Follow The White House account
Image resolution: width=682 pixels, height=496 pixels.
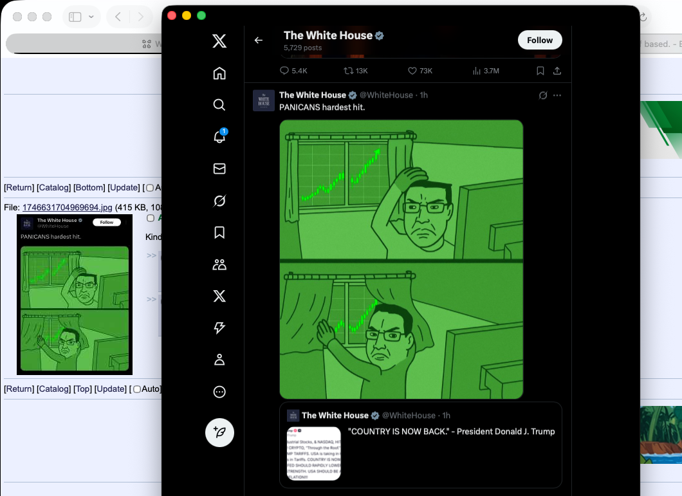[x=540, y=40]
